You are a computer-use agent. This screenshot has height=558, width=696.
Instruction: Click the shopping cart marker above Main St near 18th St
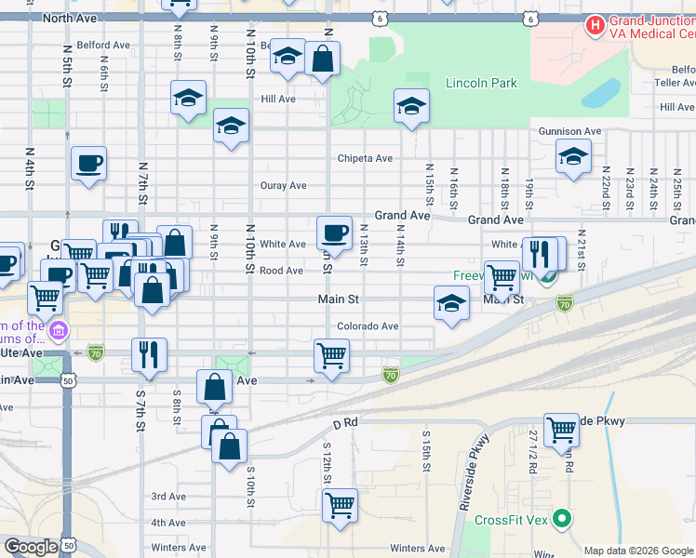click(x=502, y=281)
